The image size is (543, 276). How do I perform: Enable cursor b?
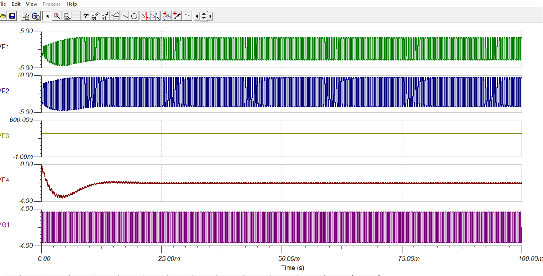pos(156,16)
